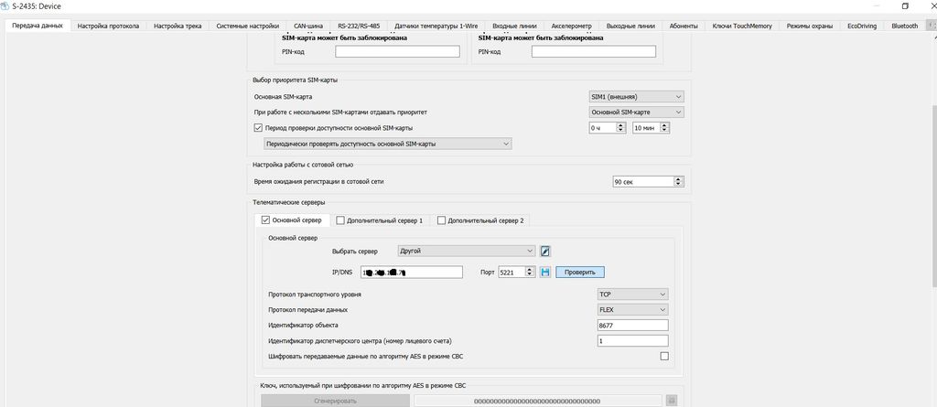Toggle the main SIM check period checkbox

[258, 128]
